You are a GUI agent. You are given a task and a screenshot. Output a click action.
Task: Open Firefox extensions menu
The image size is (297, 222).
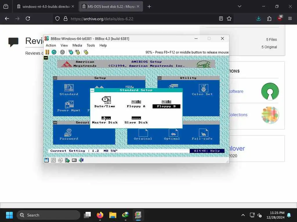coord(269,18)
